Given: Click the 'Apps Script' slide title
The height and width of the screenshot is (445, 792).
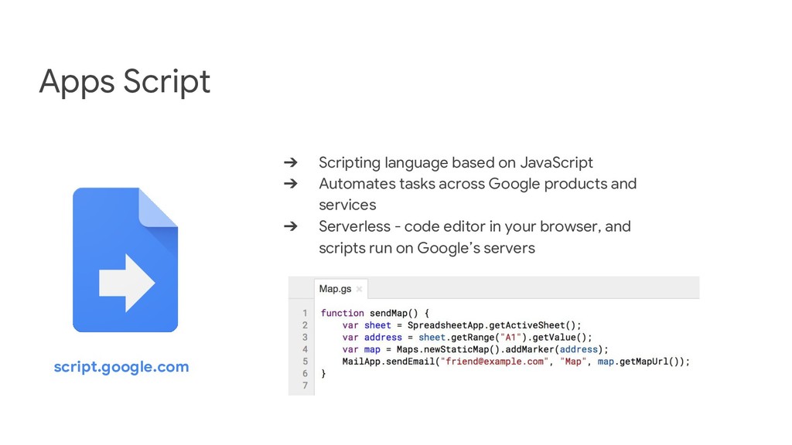Looking at the screenshot, I should pos(125,81).
